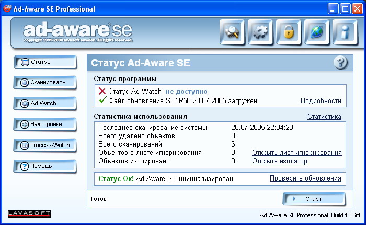Open the info 'i' icon in toolbar
This screenshot has height=225, width=366.
click(346, 32)
